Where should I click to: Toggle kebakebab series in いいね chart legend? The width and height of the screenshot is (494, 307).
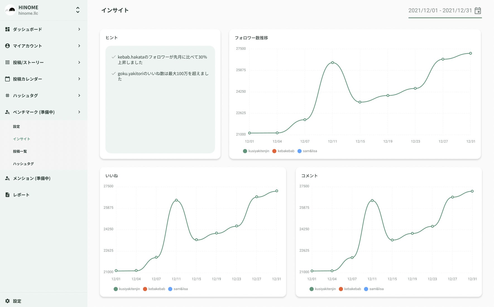154,289
